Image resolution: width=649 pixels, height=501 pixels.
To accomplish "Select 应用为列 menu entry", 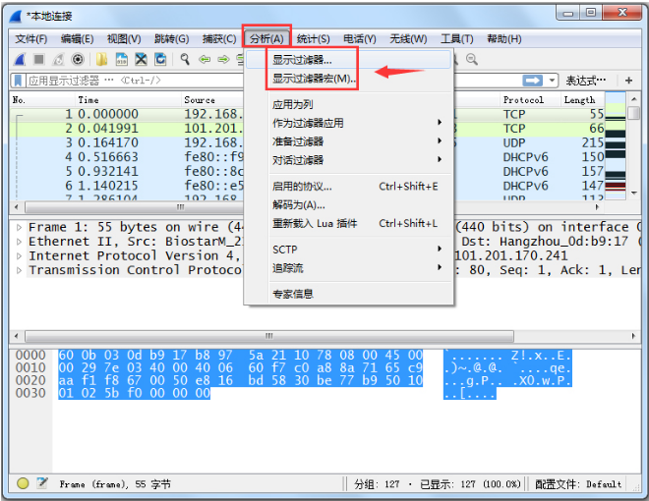I will point(348,104).
